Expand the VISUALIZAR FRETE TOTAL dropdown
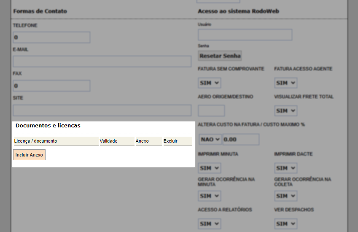The width and height of the screenshot is (358, 232). click(285, 111)
